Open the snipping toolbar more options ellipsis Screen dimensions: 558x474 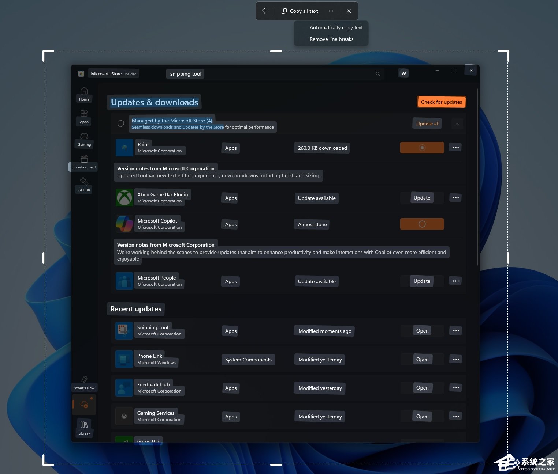coord(331,11)
